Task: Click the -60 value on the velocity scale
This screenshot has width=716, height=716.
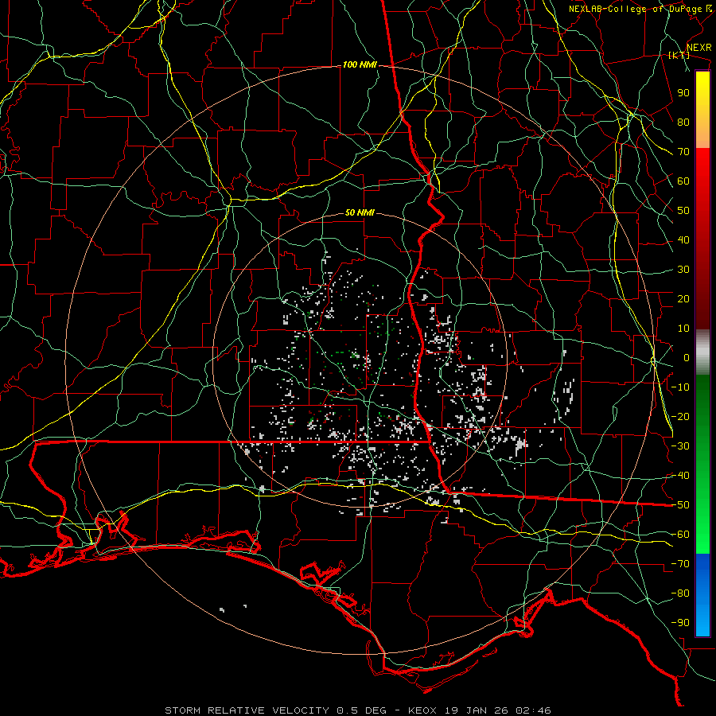Action: [x=680, y=535]
